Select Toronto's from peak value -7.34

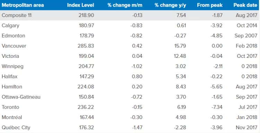217,107
